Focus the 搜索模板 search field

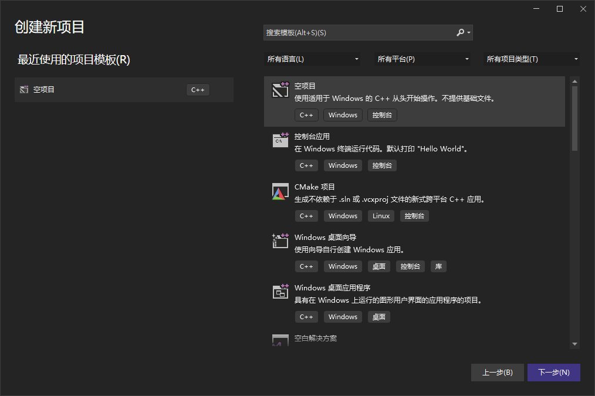(x=368, y=33)
